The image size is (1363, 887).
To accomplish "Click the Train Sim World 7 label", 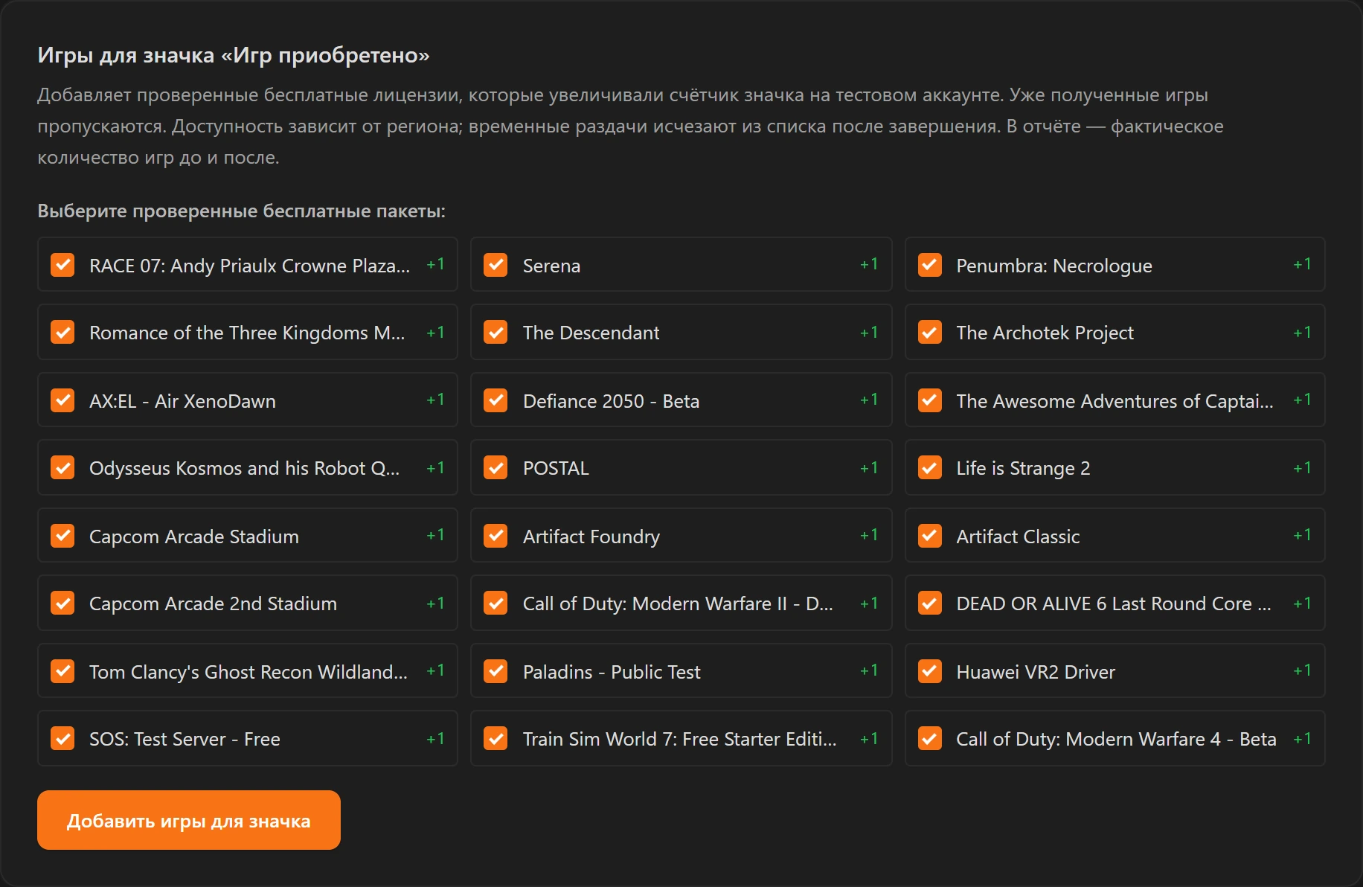I will coord(680,739).
